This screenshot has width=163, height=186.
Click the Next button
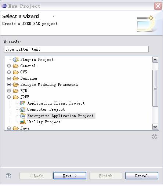point(70,176)
